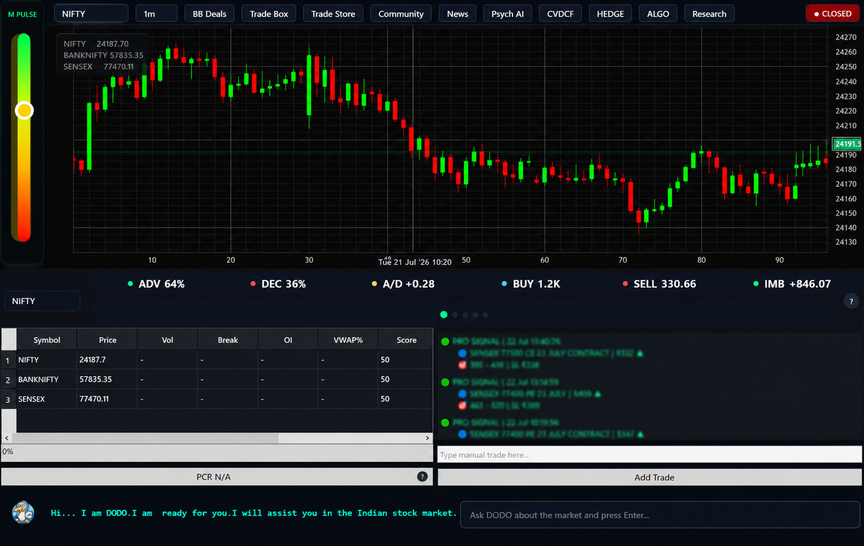864x546 pixels.
Task: Click the 0% progress bar
Action: pyautogui.click(x=217, y=452)
